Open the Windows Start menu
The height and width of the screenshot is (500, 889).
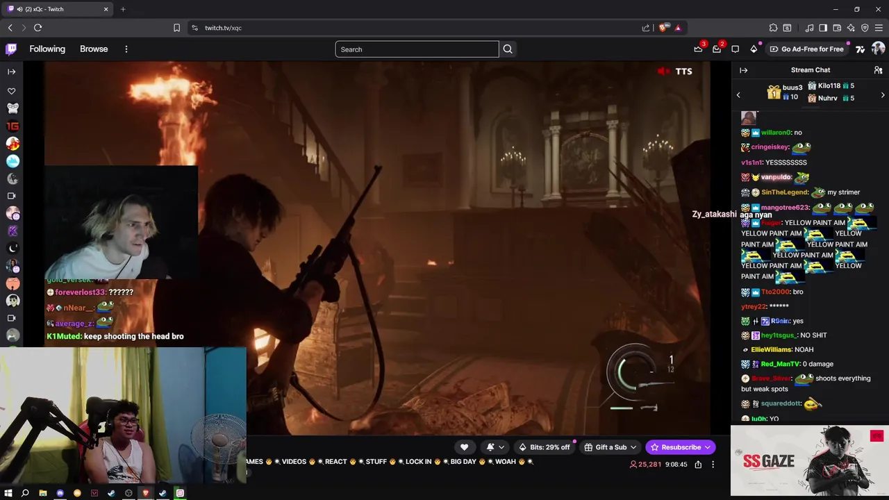pos(8,493)
